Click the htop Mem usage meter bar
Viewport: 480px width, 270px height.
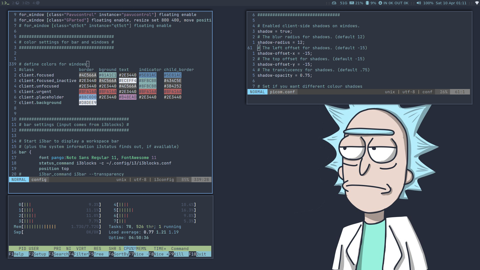pyautogui.click(x=57, y=227)
